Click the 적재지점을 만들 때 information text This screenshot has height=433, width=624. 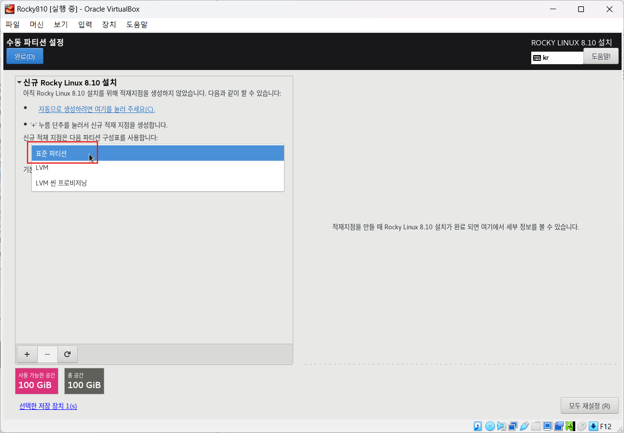pos(455,227)
